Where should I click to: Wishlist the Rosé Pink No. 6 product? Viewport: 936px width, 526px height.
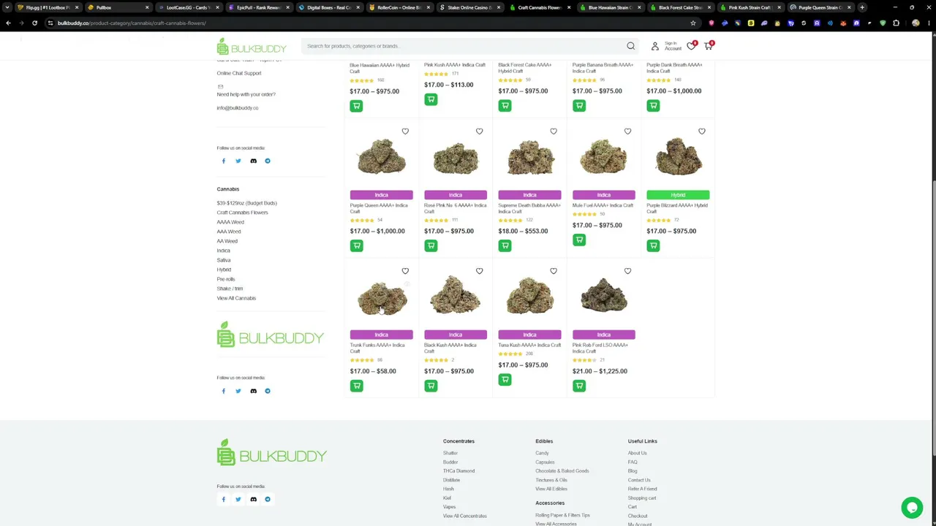click(x=480, y=131)
